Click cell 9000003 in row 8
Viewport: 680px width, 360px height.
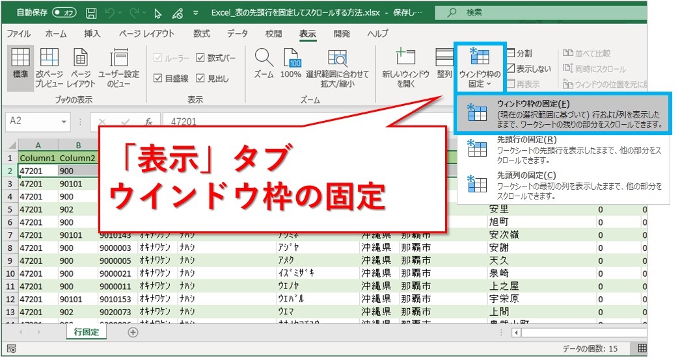click(118, 248)
